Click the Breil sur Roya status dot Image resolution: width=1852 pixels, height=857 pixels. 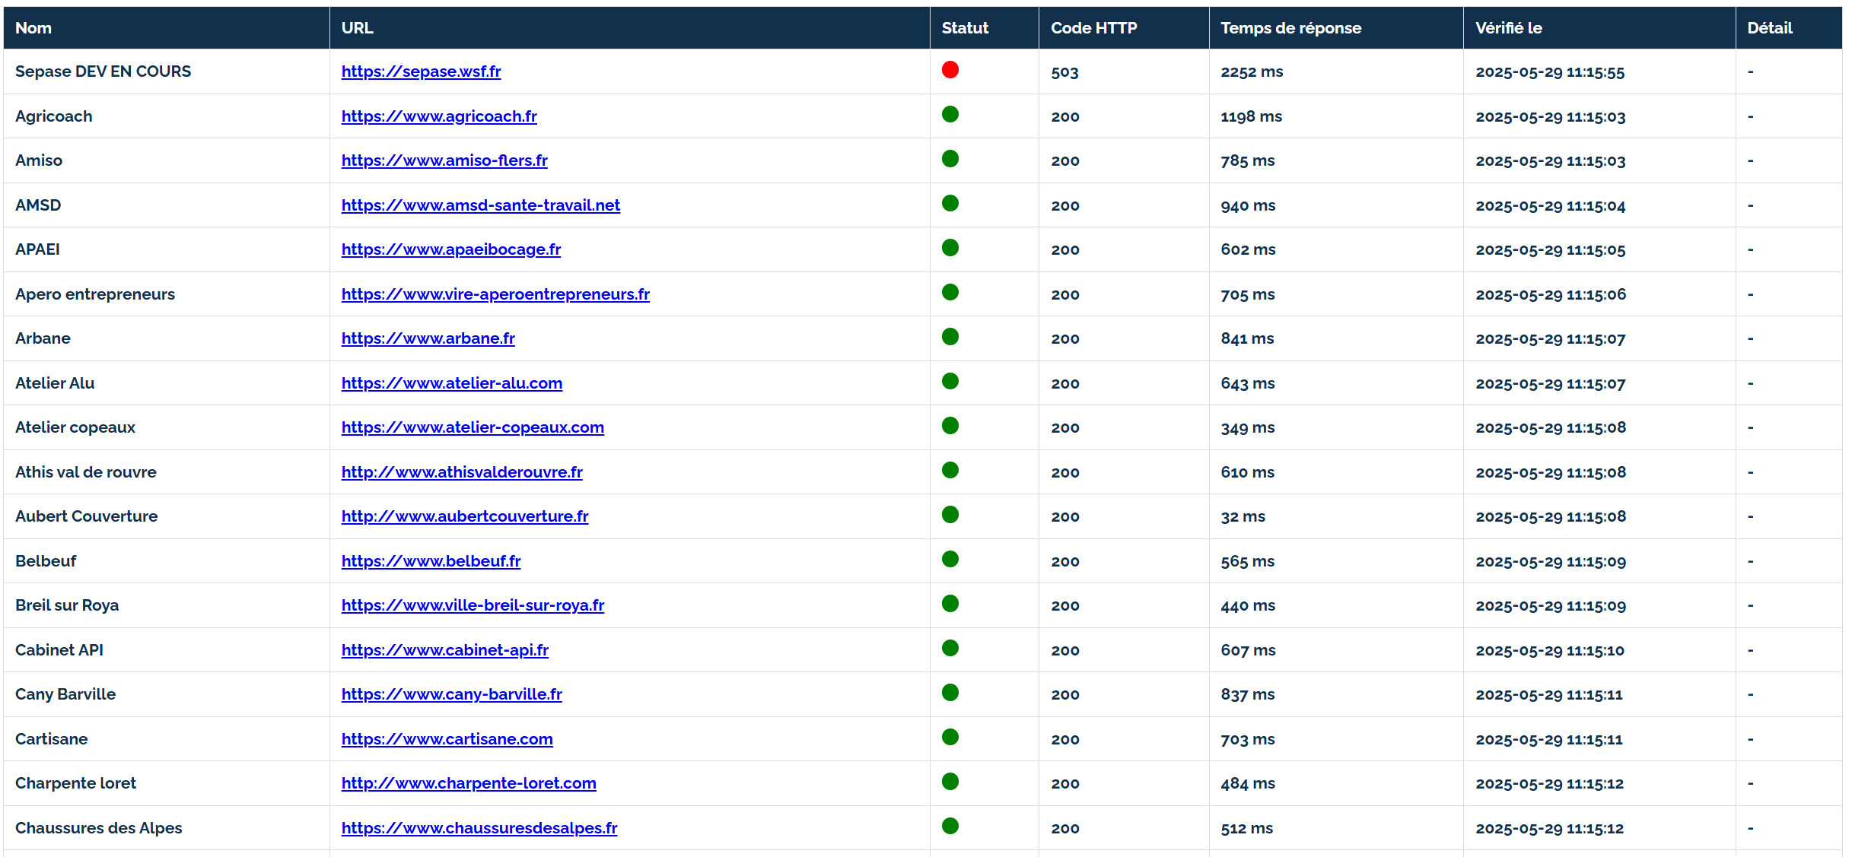(x=950, y=604)
